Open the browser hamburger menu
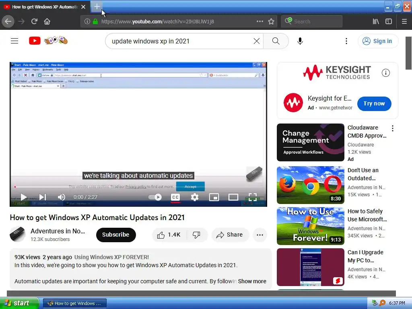The height and width of the screenshot is (309, 412). click(x=404, y=21)
